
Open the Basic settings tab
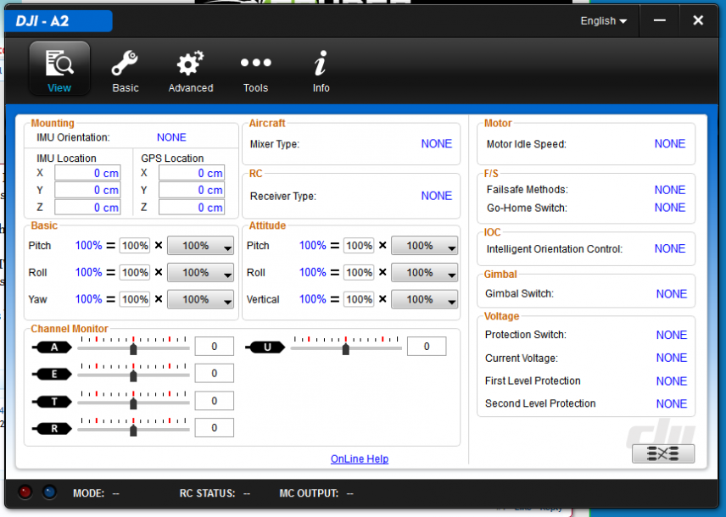[x=125, y=71]
